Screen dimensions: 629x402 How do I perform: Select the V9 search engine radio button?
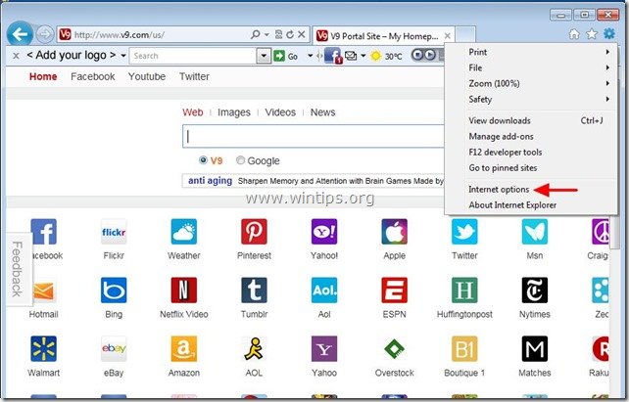[203, 160]
